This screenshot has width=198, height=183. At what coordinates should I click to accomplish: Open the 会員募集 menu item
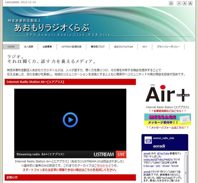[47, 46]
